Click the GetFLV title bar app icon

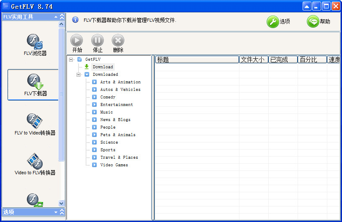(6, 6)
